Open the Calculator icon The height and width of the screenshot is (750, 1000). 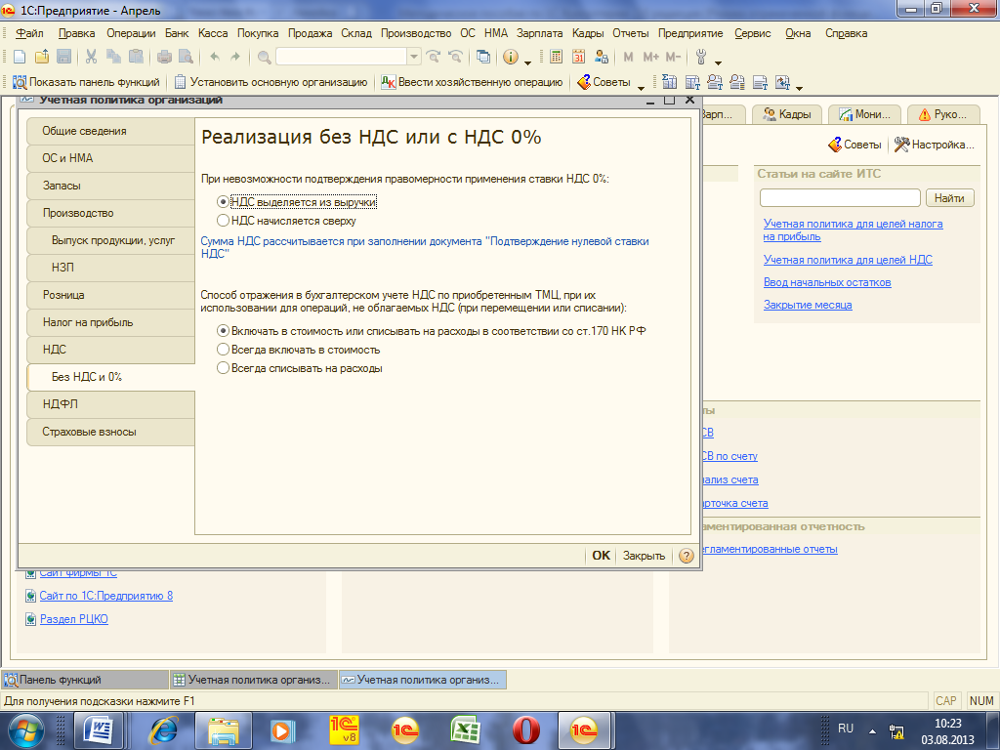(556, 58)
